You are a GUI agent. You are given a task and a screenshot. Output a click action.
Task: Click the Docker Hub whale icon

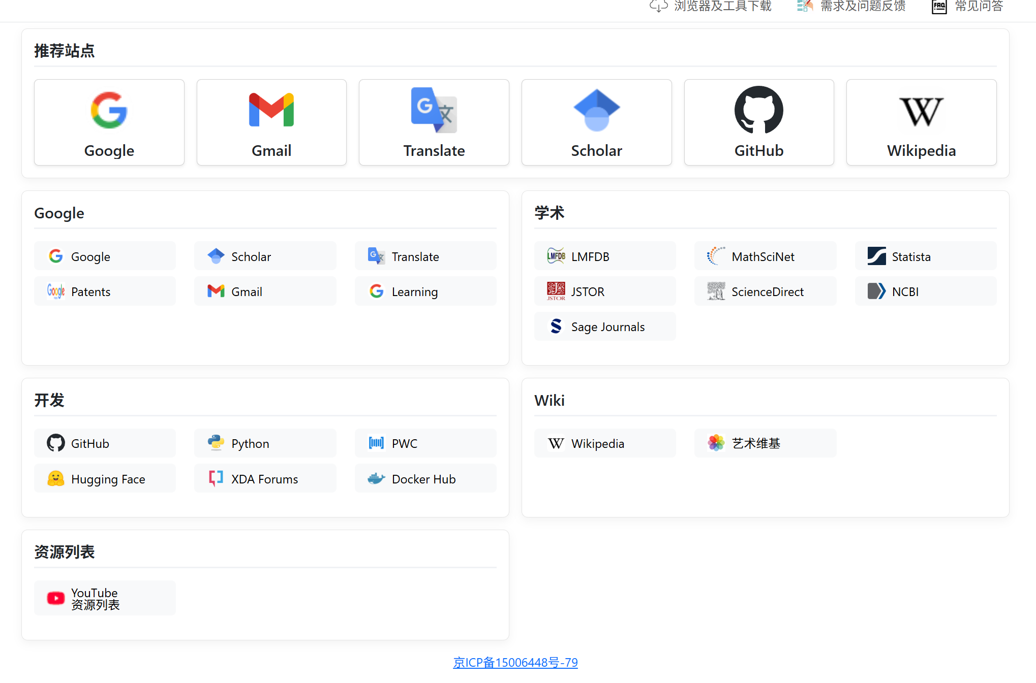tap(377, 478)
